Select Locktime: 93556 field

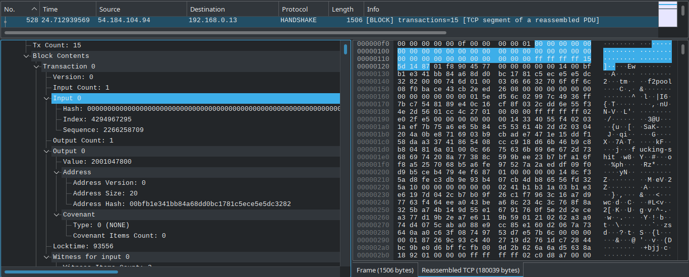point(83,246)
